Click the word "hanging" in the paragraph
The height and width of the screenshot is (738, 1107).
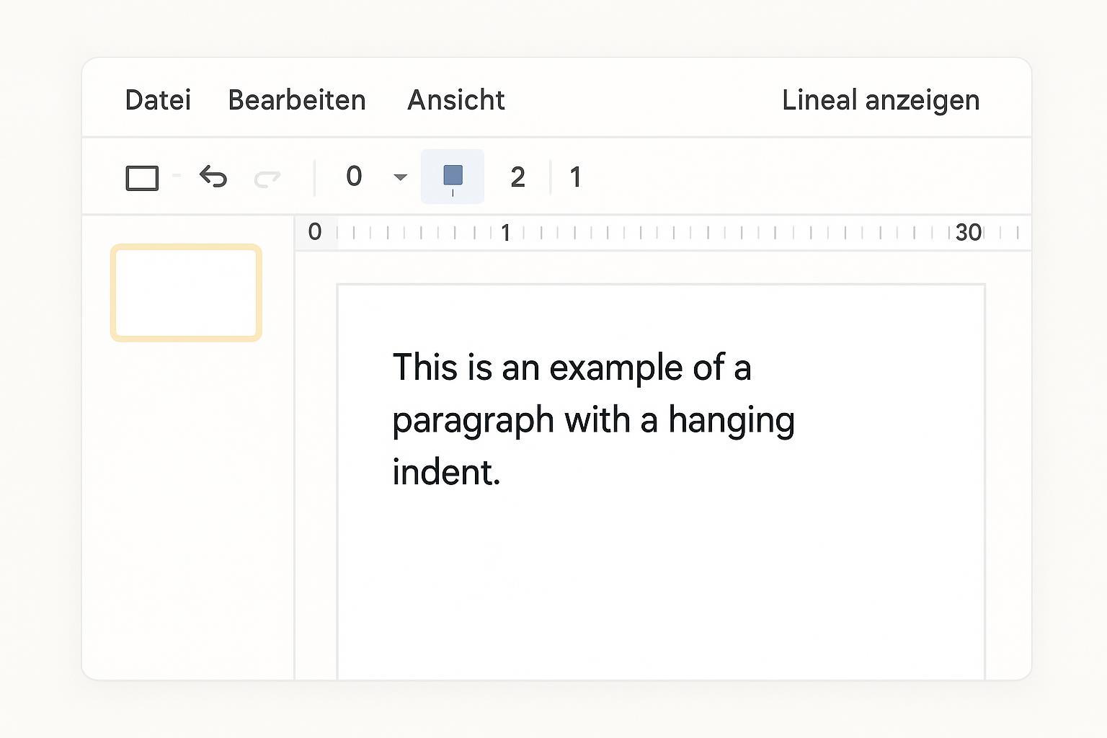[731, 421]
